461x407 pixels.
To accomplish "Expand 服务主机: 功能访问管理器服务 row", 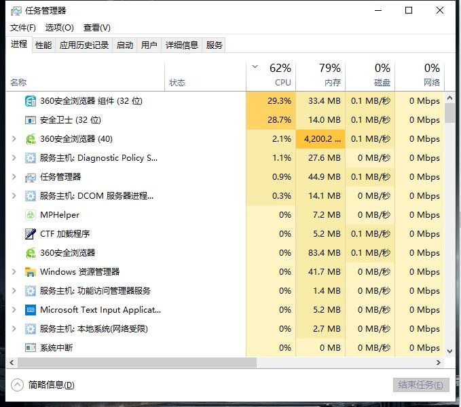I will click(x=14, y=291).
